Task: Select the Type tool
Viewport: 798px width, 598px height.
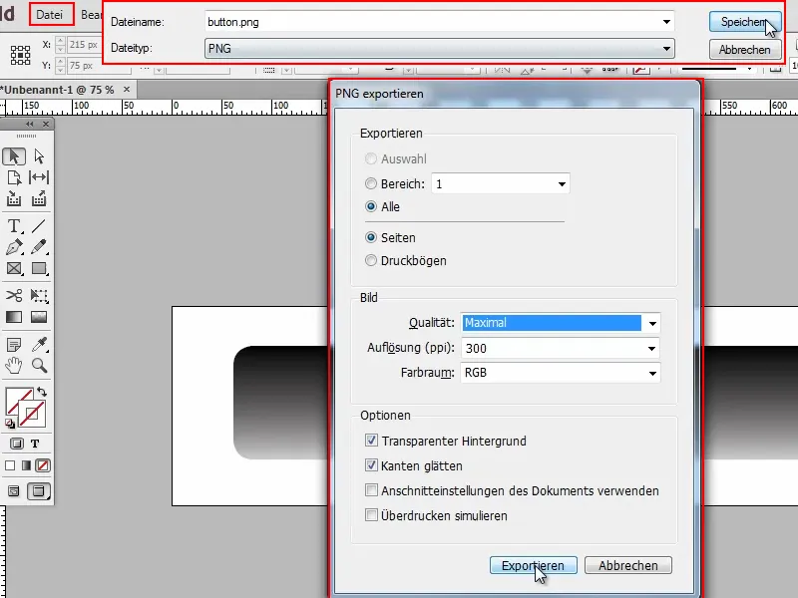Action: point(14,226)
